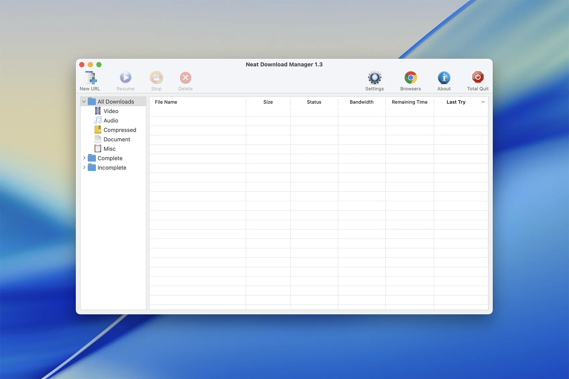Sort by Size column header
The image size is (569, 379).
268,102
